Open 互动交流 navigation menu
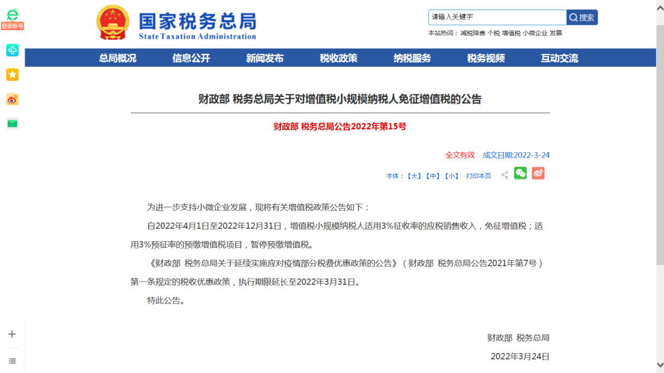 pyautogui.click(x=559, y=58)
